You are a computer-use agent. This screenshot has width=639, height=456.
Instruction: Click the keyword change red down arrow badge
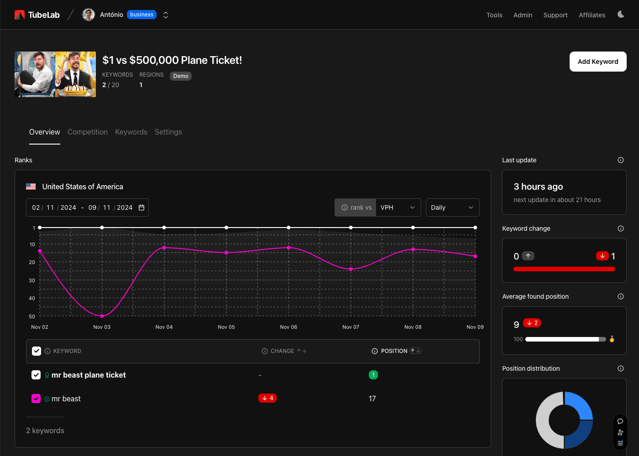[x=602, y=256]
